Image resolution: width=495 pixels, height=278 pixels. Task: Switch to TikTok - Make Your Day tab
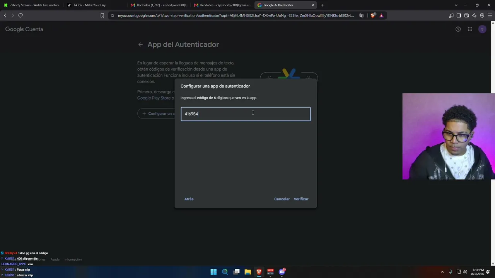94,5
